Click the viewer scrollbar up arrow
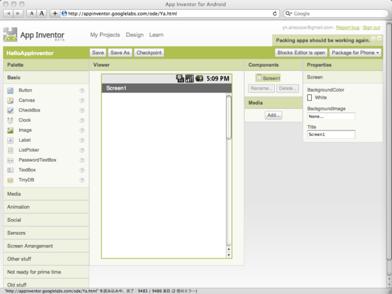 point(228,249)
